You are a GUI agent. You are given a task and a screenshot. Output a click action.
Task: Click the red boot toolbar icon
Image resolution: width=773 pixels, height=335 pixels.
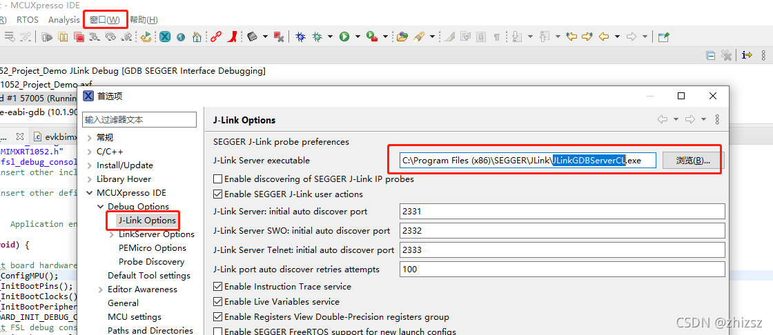[x=233, y=37]
